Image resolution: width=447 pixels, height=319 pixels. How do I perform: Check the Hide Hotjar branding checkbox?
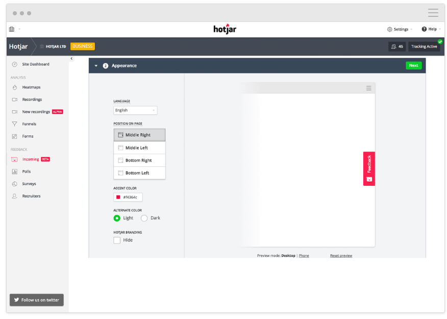(x=117, y=240)
